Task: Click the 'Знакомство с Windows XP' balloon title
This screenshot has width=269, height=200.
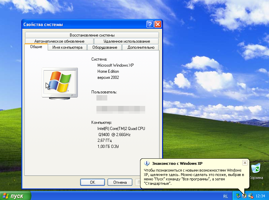Action: tap(177, 163)
